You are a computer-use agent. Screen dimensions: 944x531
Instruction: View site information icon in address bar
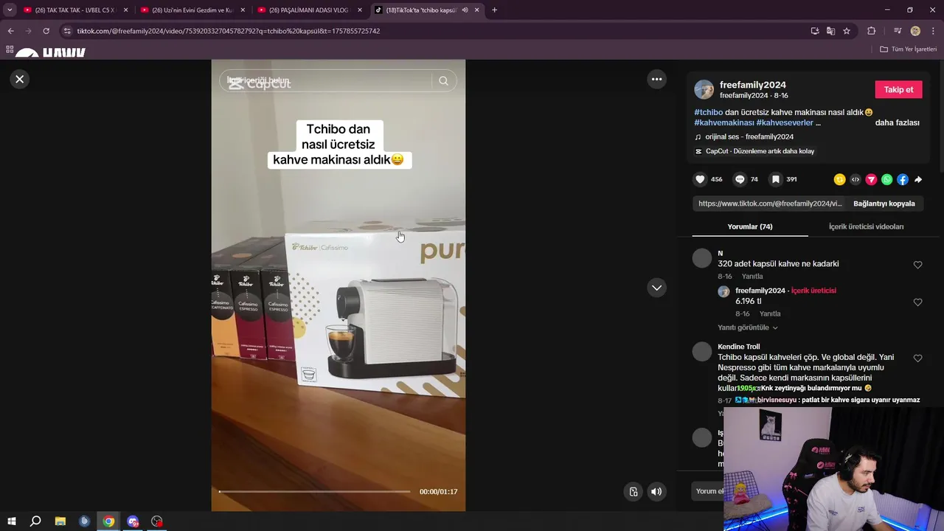[x=67, y=31]
